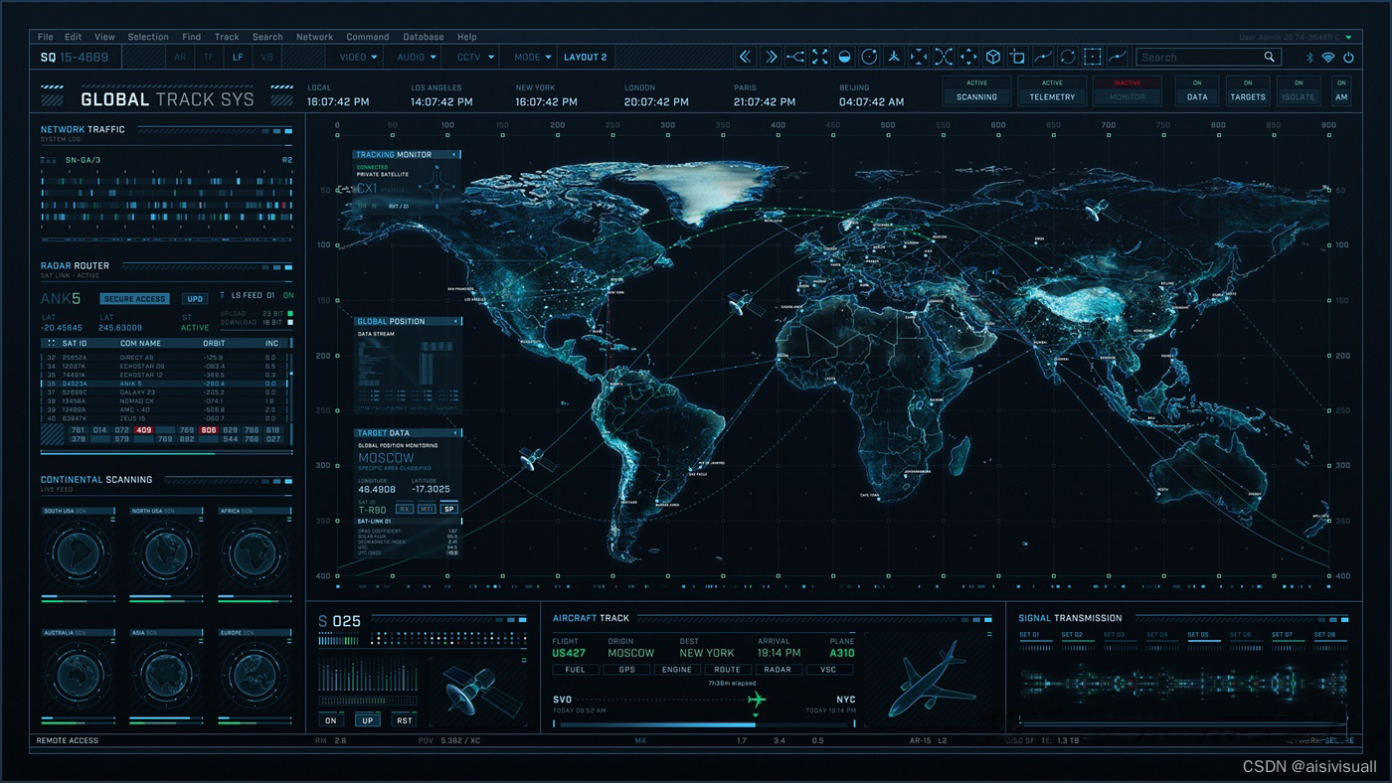Toggle the TELEMETRY active switch
The width and height of the screenshot is (1392, 783).
click(1052, 90)
